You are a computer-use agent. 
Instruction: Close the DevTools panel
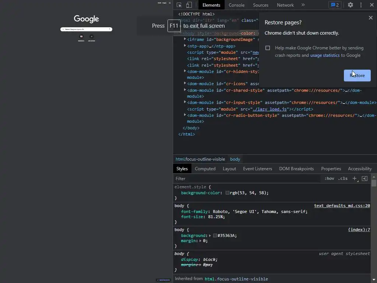click(372, 5)
